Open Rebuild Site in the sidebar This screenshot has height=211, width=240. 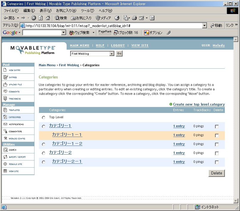click(18, 164)
